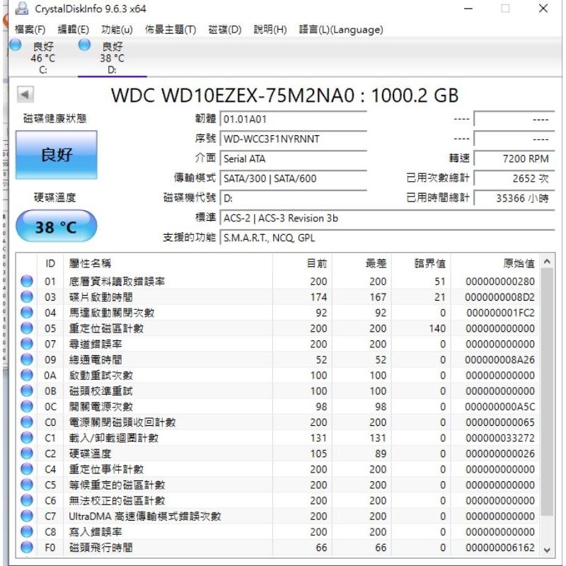Select the 載入/卸載迴圈計數 attribute row
566x566 pixels.
(x=278, y=438)
